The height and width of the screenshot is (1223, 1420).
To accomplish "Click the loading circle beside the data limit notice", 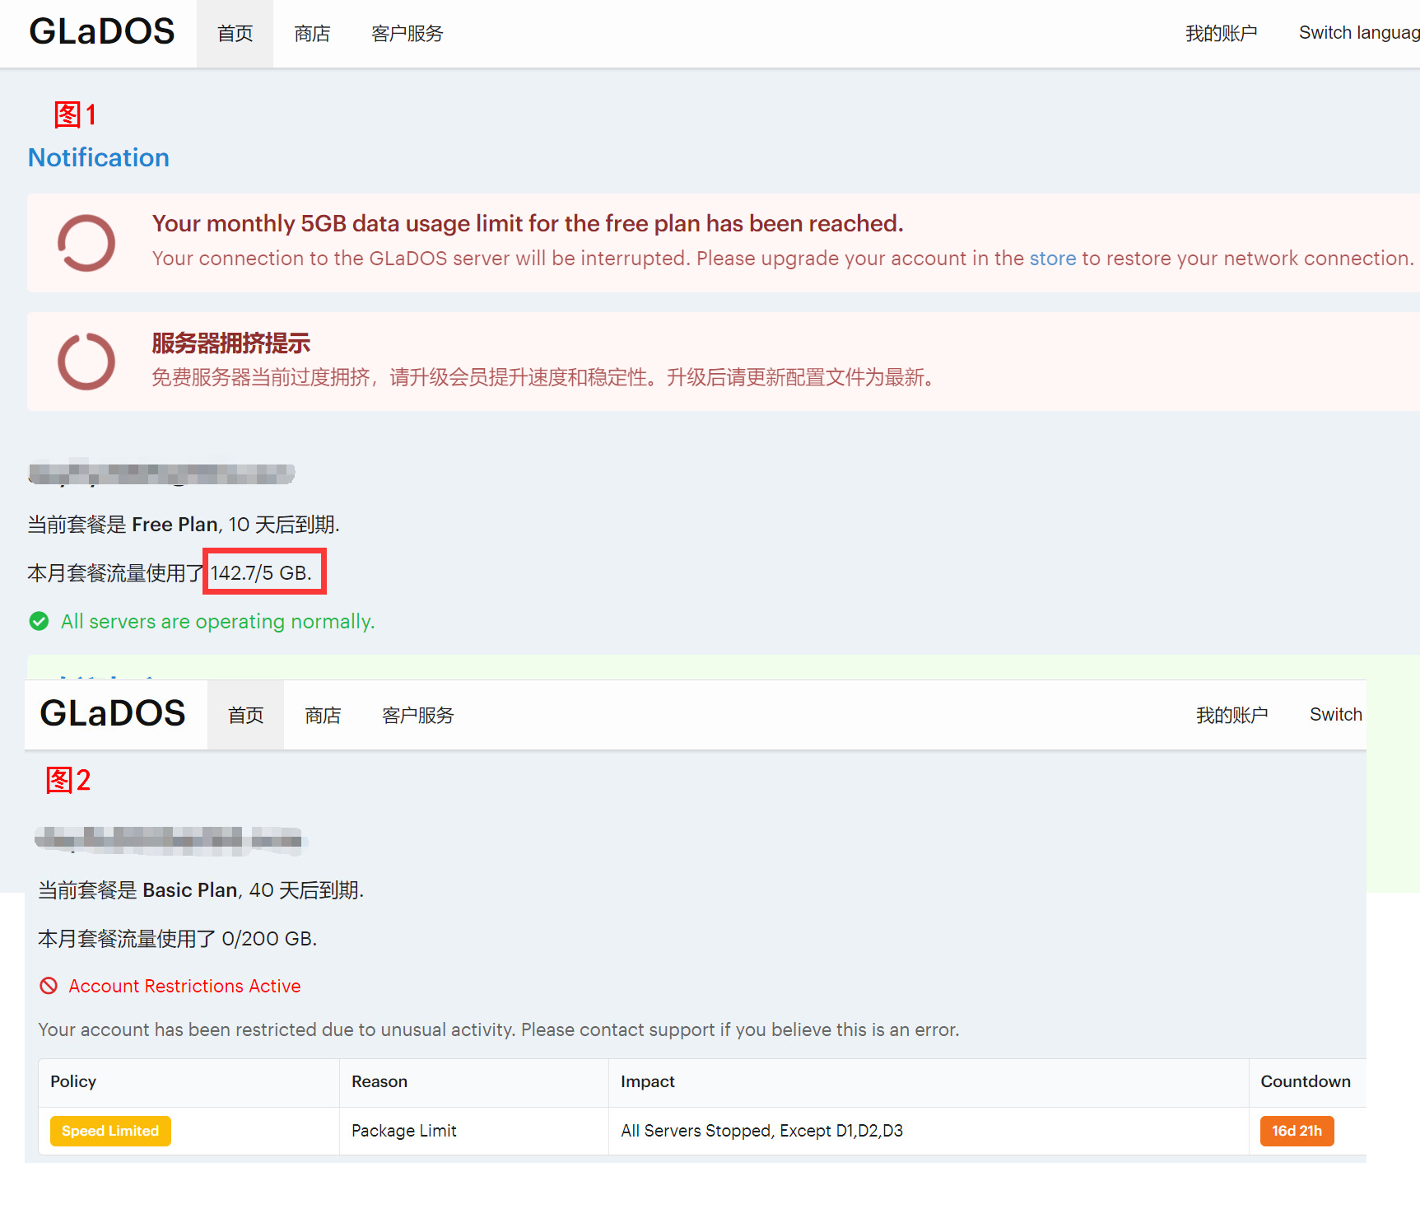I will [86, 243].
